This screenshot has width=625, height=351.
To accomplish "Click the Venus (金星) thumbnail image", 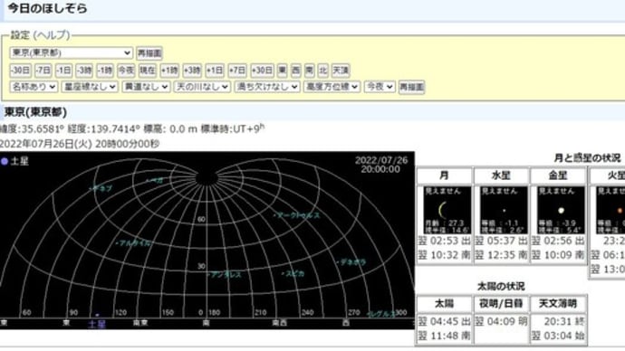I will point(560,210).
